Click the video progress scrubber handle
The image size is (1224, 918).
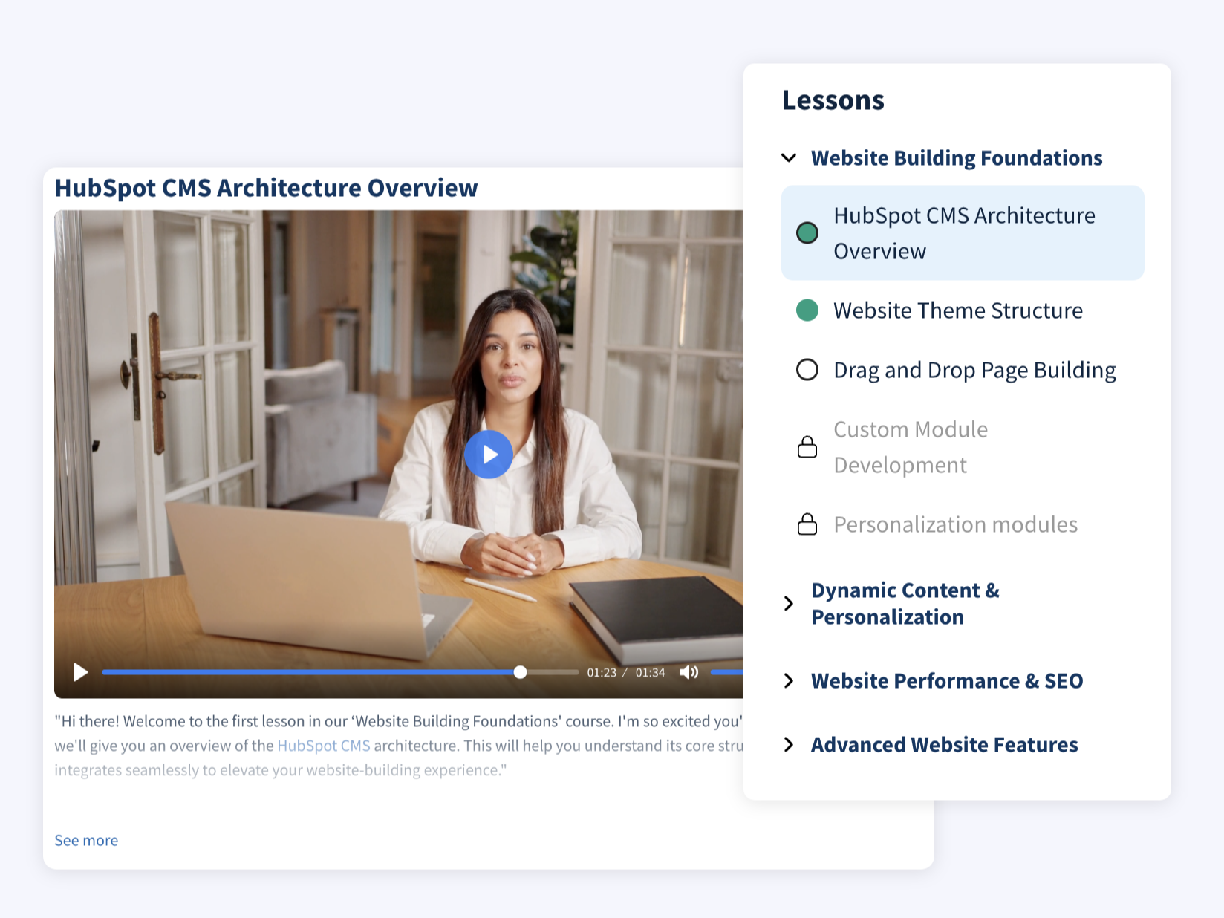point(520,672)
